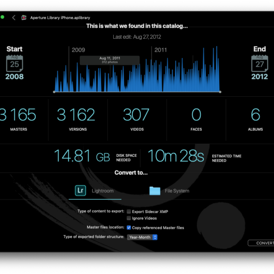Select the Start date calendar icon
This screenshot has width=274, height=274.
tap(15, 63)
